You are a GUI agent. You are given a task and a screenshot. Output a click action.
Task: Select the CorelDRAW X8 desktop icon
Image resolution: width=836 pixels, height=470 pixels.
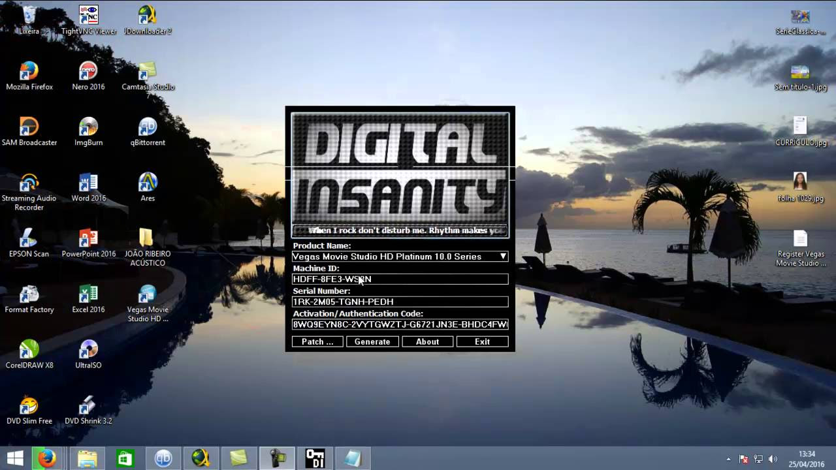pos(29,354)
